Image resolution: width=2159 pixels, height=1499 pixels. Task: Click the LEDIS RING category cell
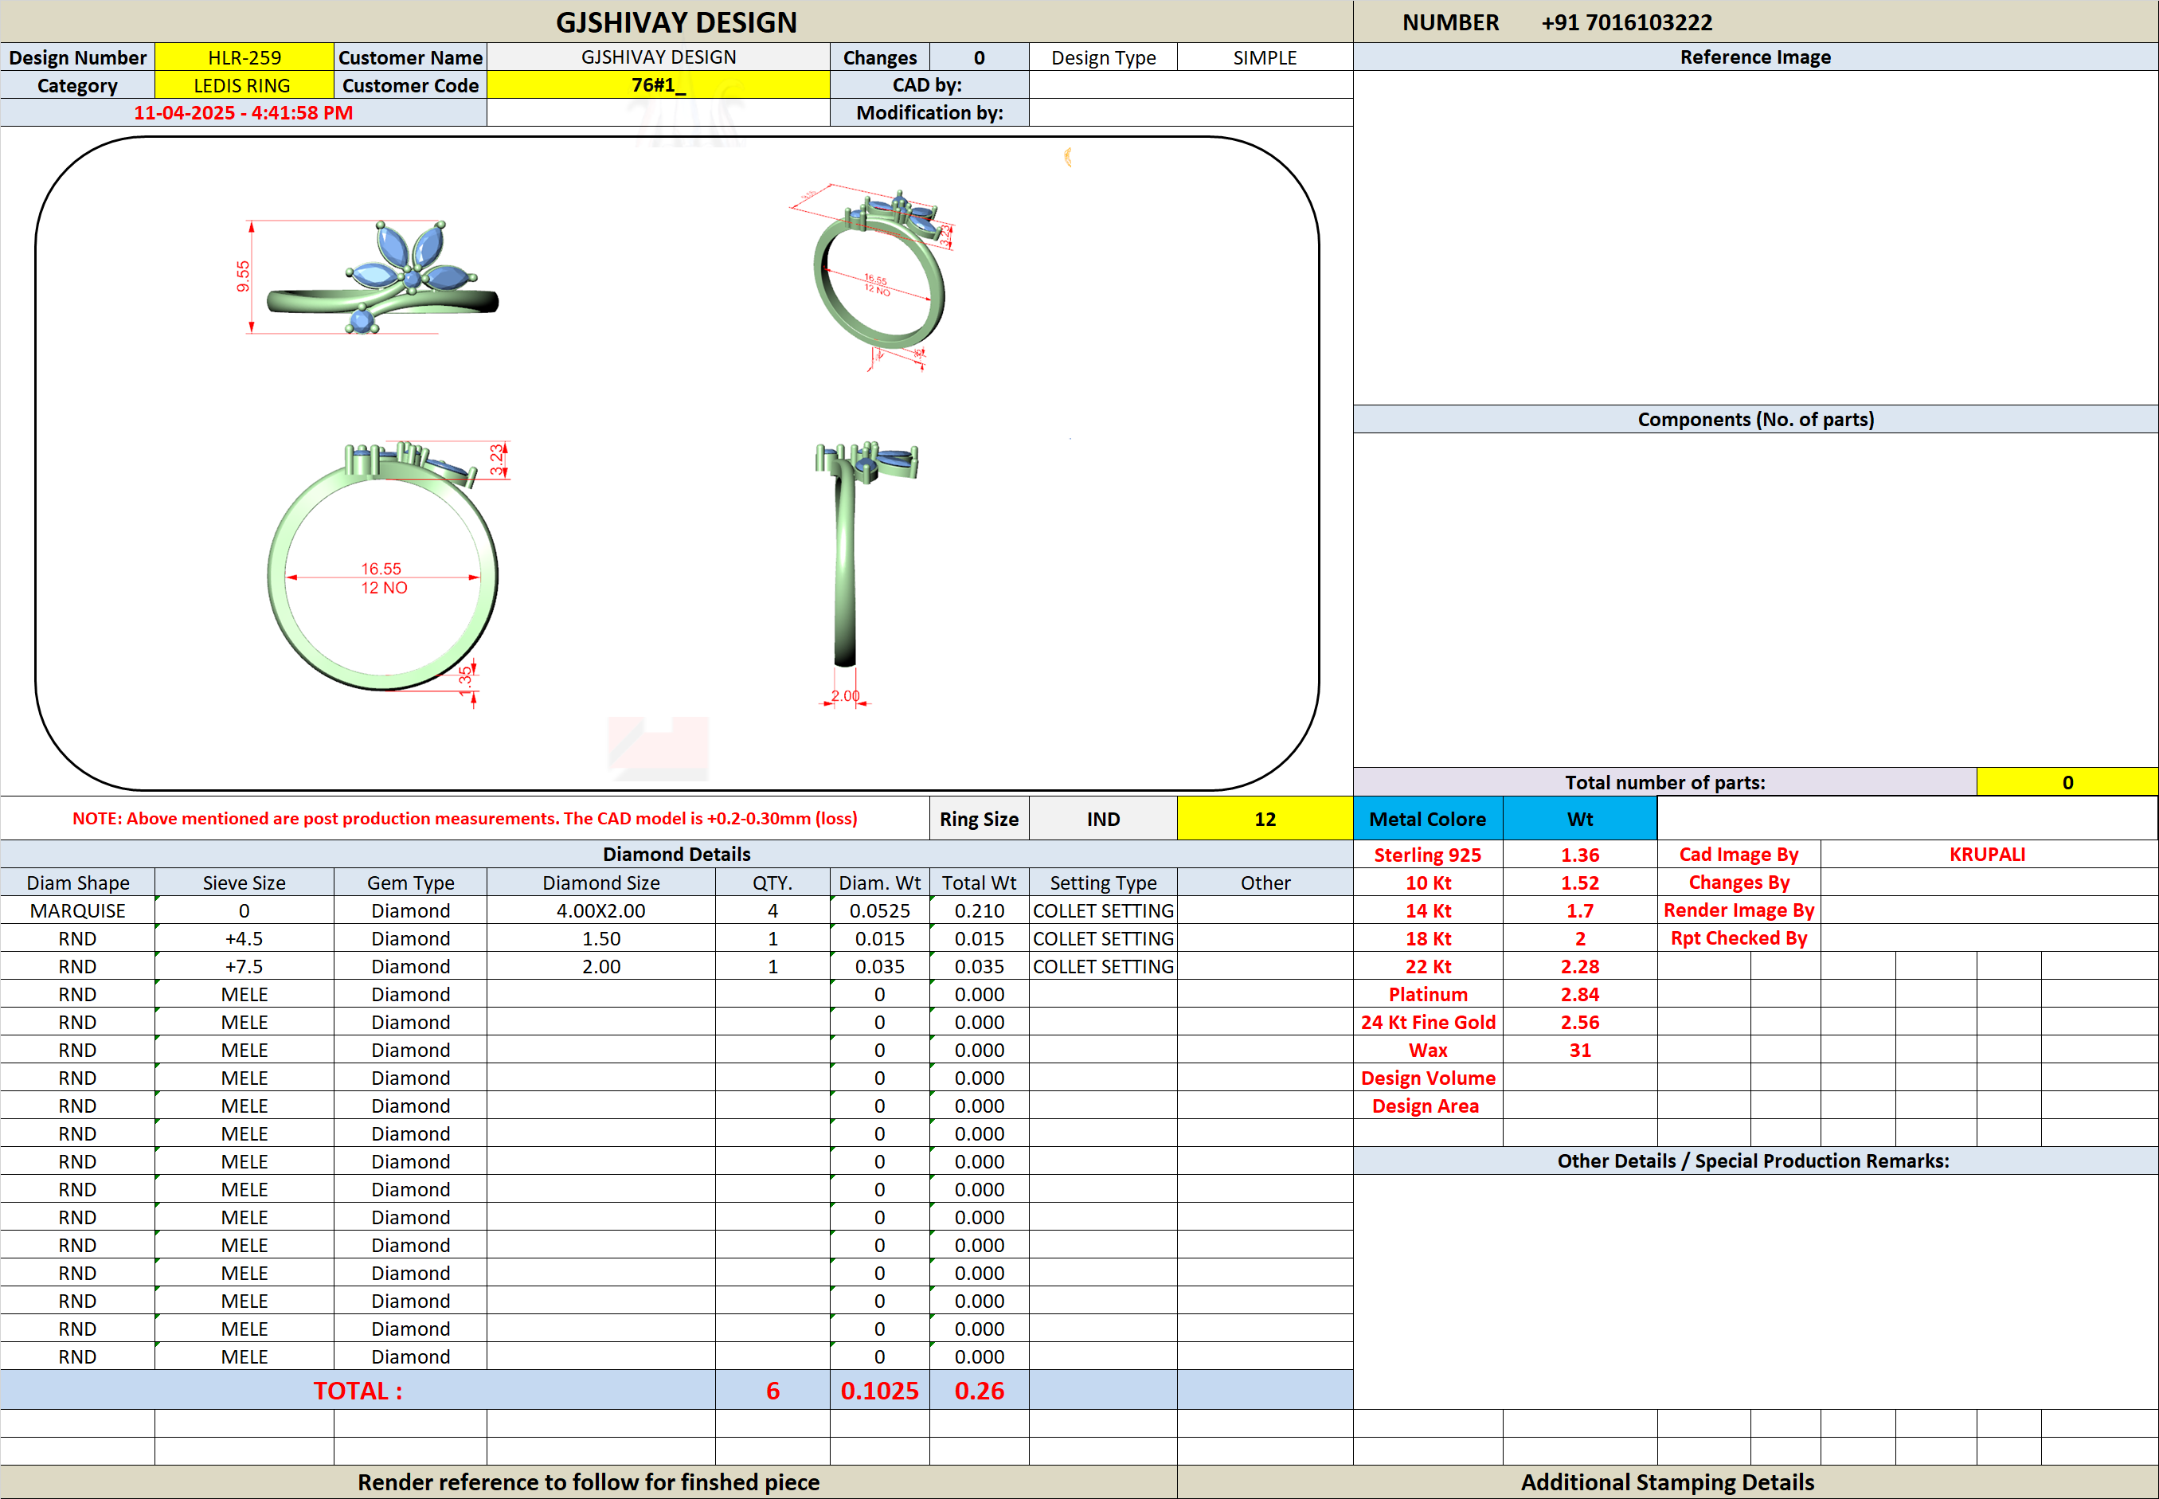(244, 85)
